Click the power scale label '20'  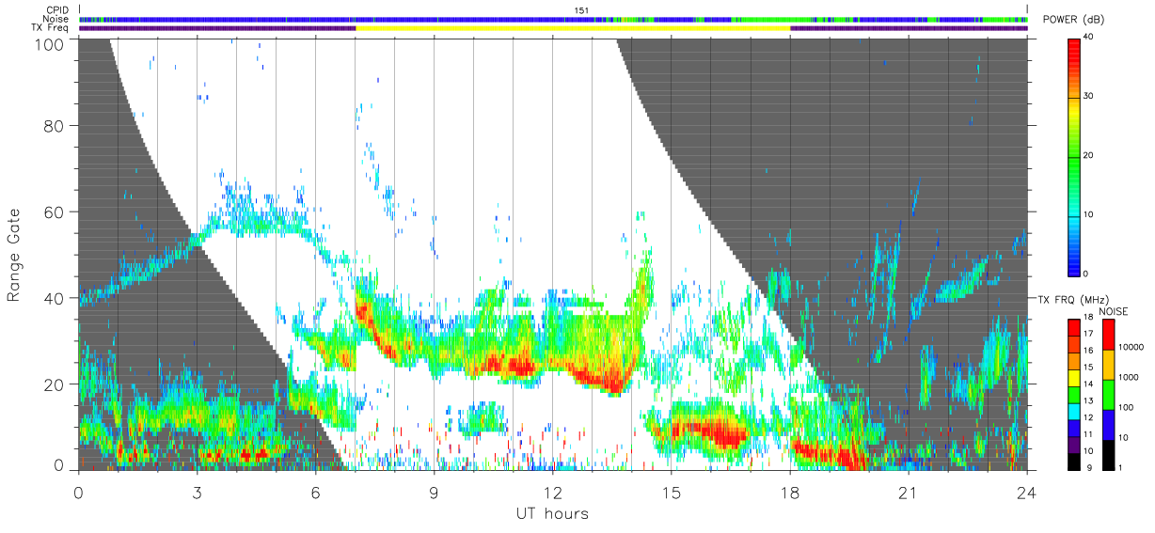1090,156
